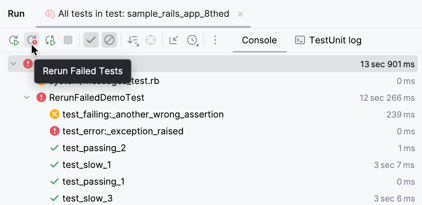Switch to the TestUnit log tab
Image resolution: width=422 pixels, height=205 pixels.
(x=328, y=40)
